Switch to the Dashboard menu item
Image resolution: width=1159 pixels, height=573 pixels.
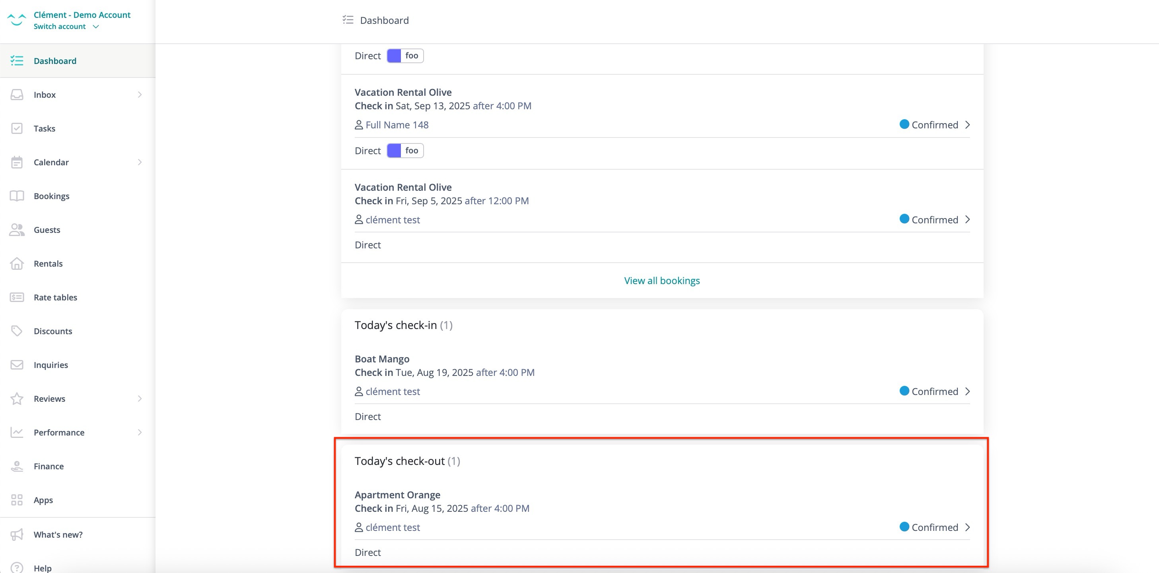(55, 61)
